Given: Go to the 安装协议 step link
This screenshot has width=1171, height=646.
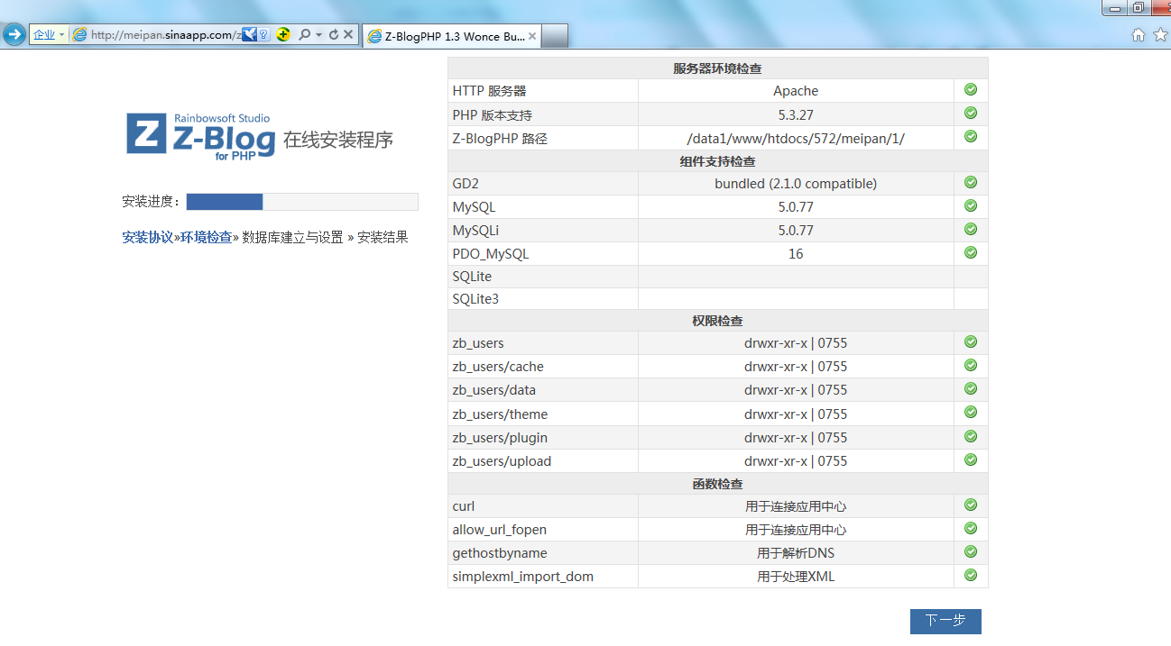Looking at the screenshot, I should click(x=147, y=238).
